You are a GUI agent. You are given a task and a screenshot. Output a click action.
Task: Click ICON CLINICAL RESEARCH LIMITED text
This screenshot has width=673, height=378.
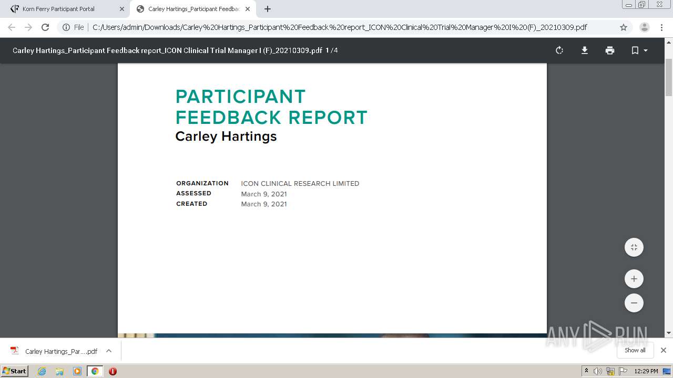[x=300, y=184]
